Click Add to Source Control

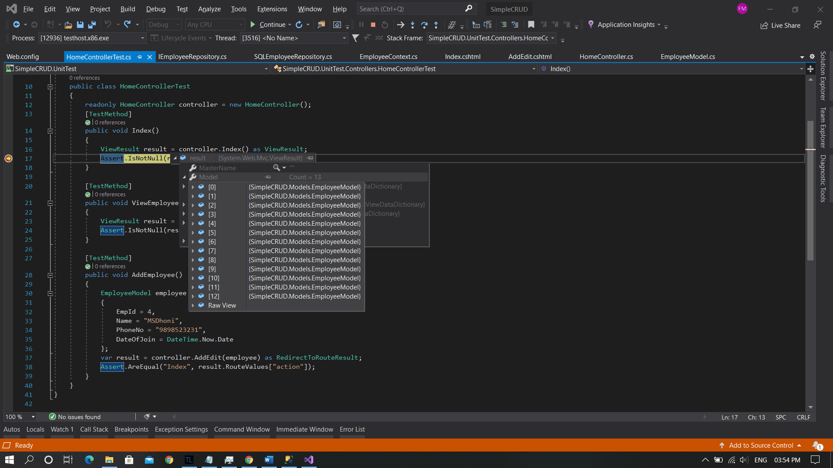(761, 445)
